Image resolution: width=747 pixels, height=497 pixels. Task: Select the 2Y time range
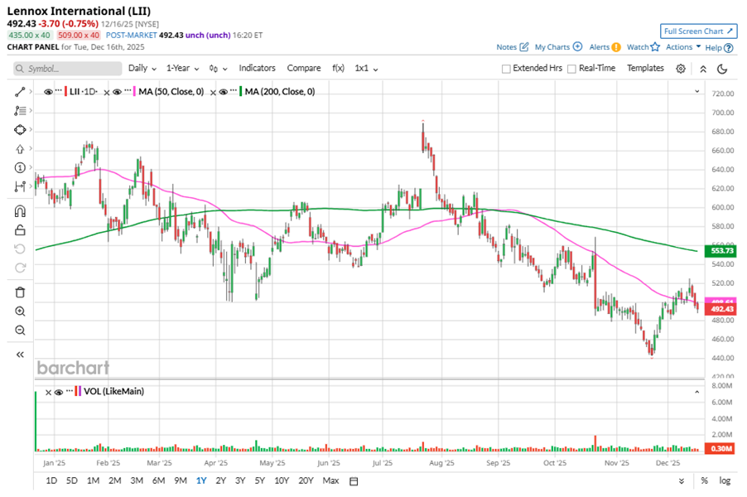click(x=220, y=480)
